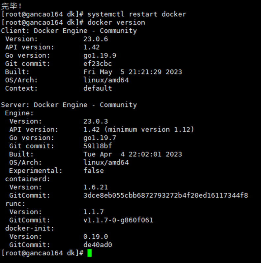The height and width of the screenshot is (263, 261).
Task: Click the docker-init GitCommit de40ad0
Action: pyautogui.click(x=98, y=245)
